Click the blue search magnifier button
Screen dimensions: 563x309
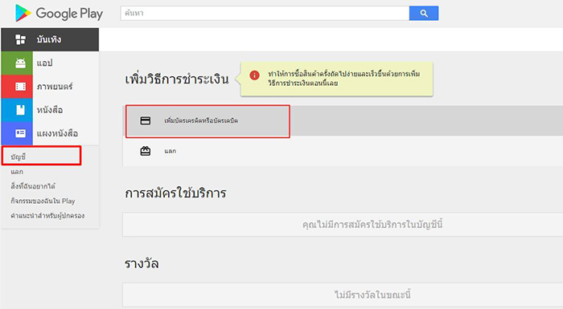pyautogui.click(x=424, y=14)
